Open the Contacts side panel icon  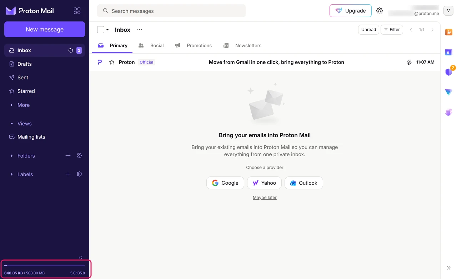click(x=449, y=32)
